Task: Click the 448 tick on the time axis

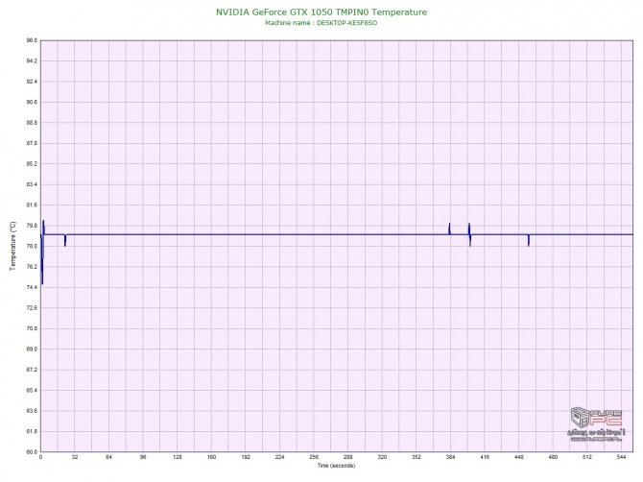Action: pos(519,457)
